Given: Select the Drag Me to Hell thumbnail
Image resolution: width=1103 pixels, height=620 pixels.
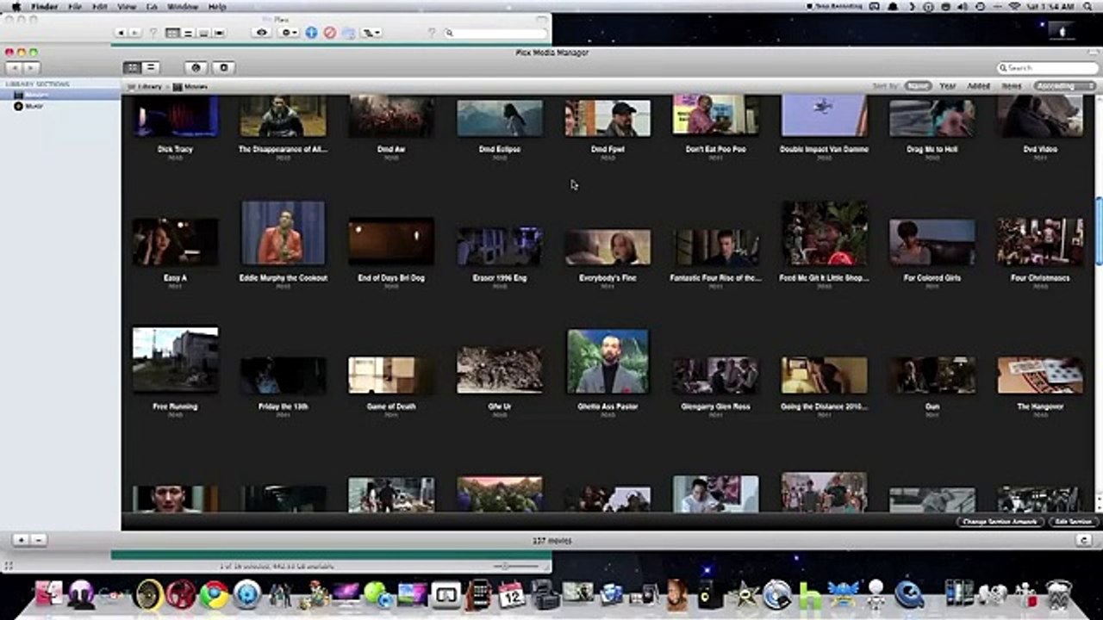Looking at the screenshot, I should (932, 118).
